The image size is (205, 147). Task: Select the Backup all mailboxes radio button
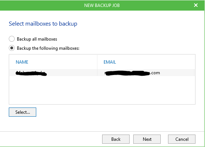click(x=12, y=39)
